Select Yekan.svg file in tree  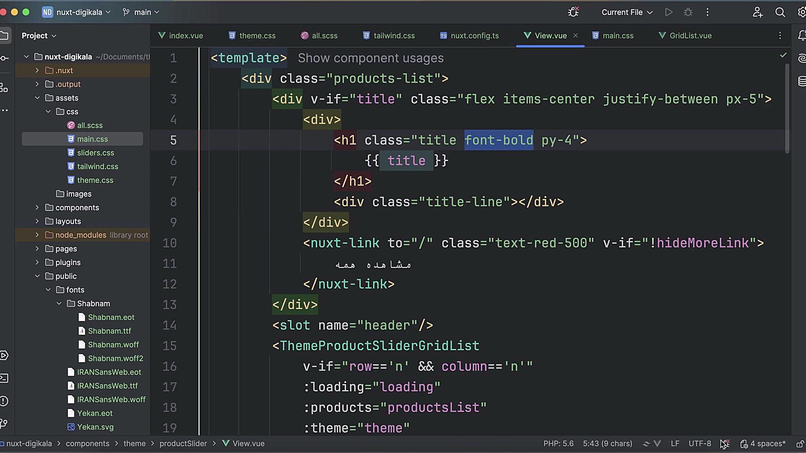(91, 427)
